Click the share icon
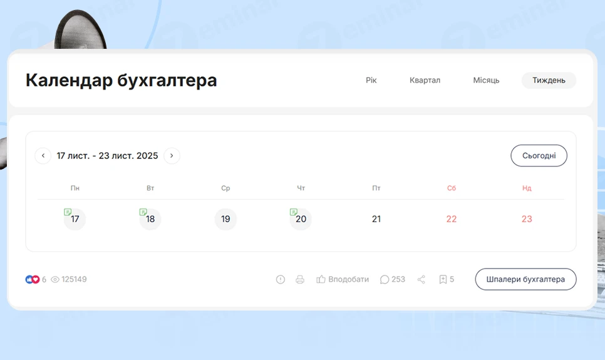605x360 pixels. pos(421,279)
